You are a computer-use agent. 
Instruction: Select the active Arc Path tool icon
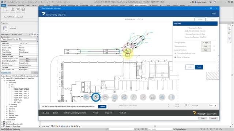click(x=96, y=97)
